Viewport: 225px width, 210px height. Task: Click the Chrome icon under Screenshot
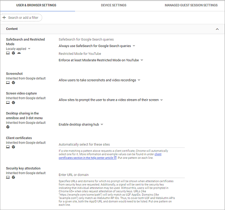(13, 83)
